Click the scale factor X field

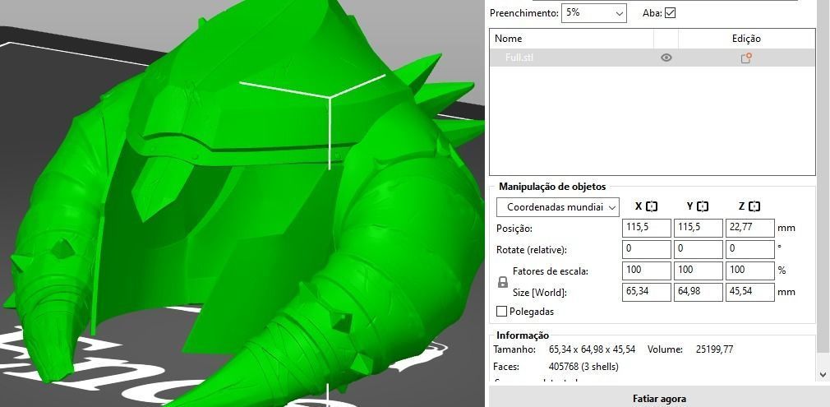click(x=646, y=271)
